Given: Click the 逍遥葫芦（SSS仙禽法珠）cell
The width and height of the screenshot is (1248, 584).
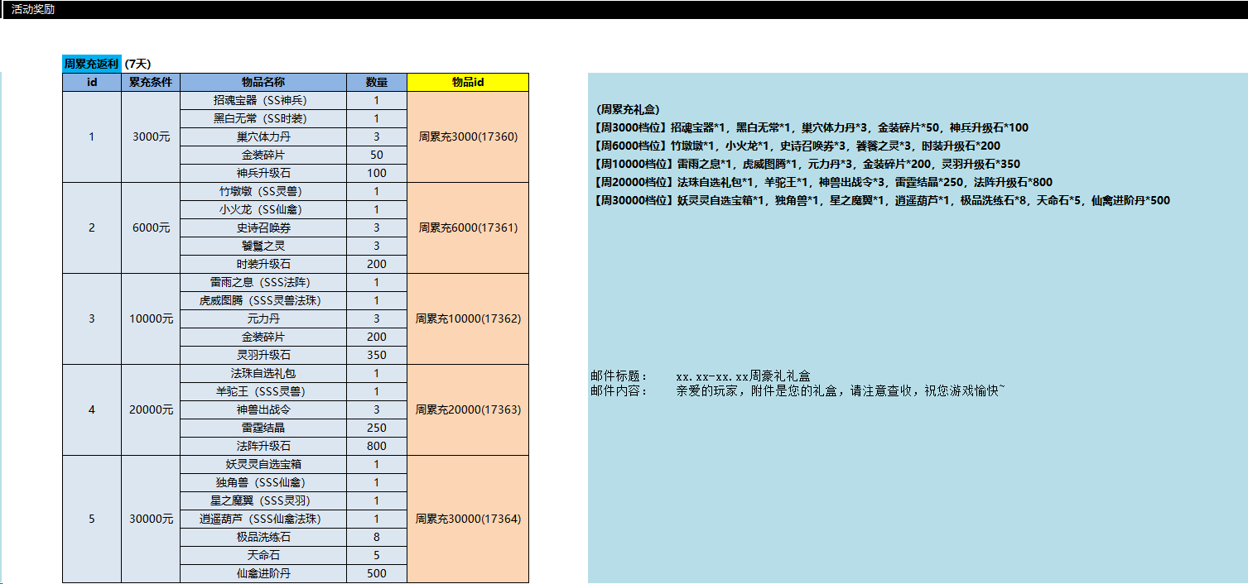Looking at the screenshot, I should pos(263,519).
